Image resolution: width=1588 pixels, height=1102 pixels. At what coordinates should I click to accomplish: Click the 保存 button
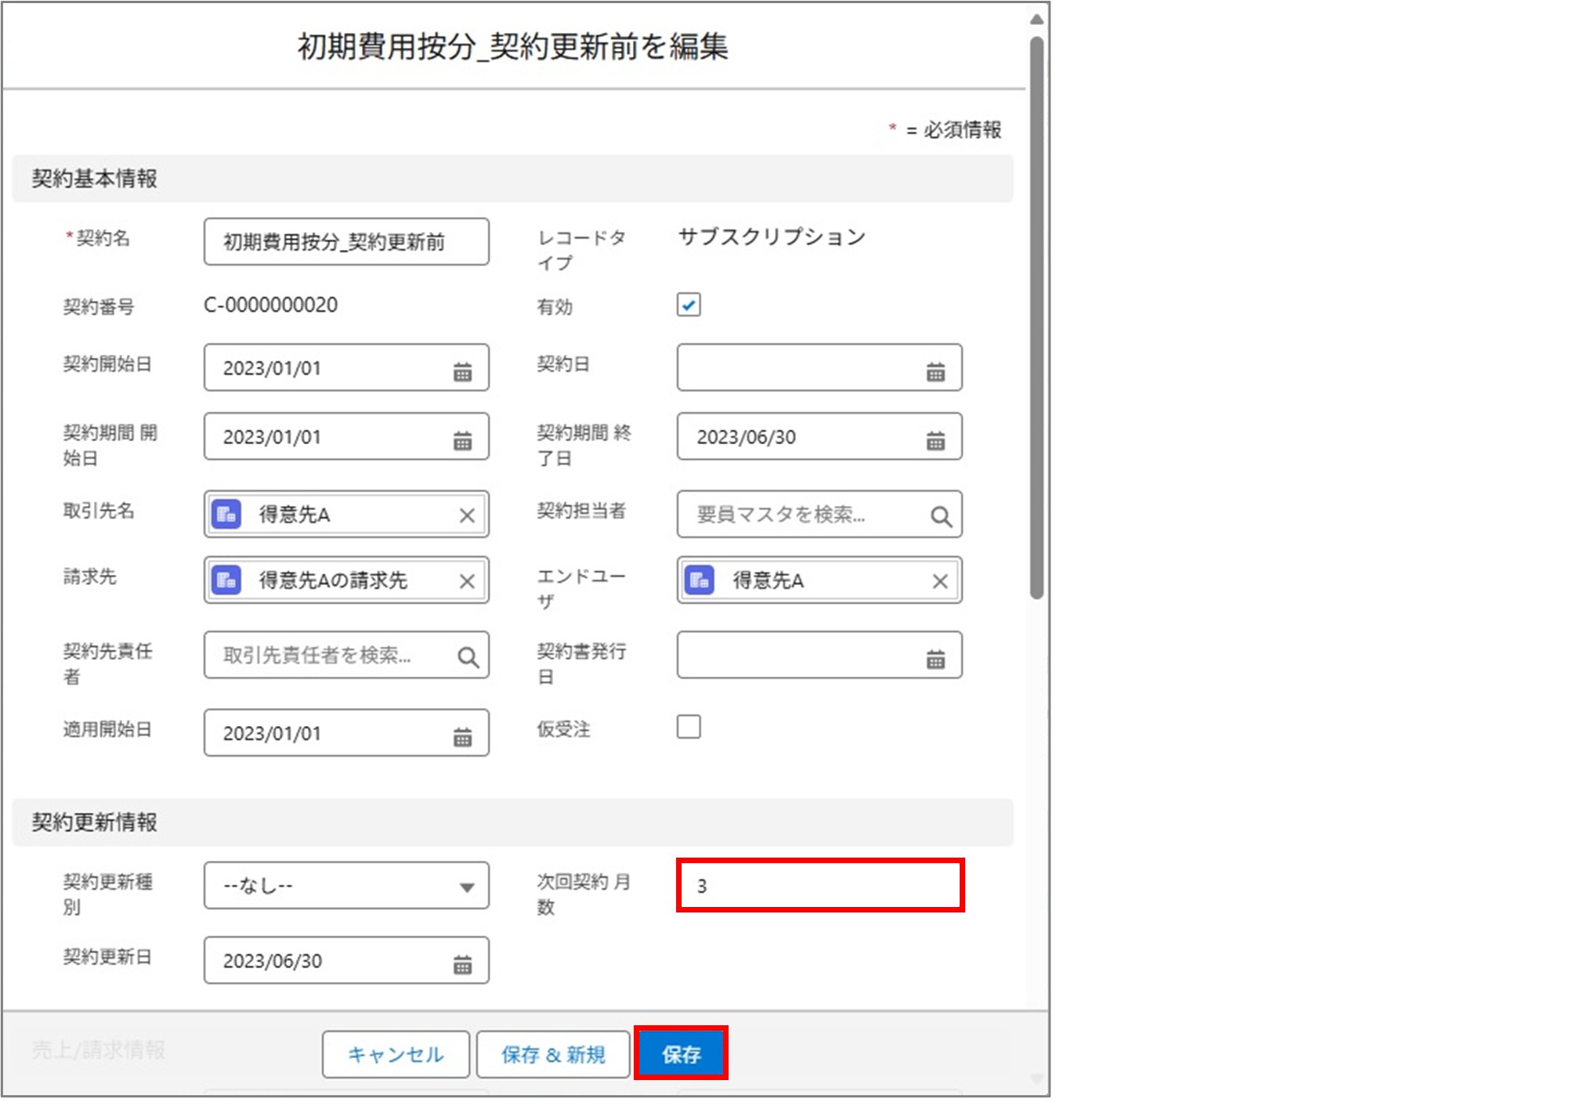(x=682, y=1053)
